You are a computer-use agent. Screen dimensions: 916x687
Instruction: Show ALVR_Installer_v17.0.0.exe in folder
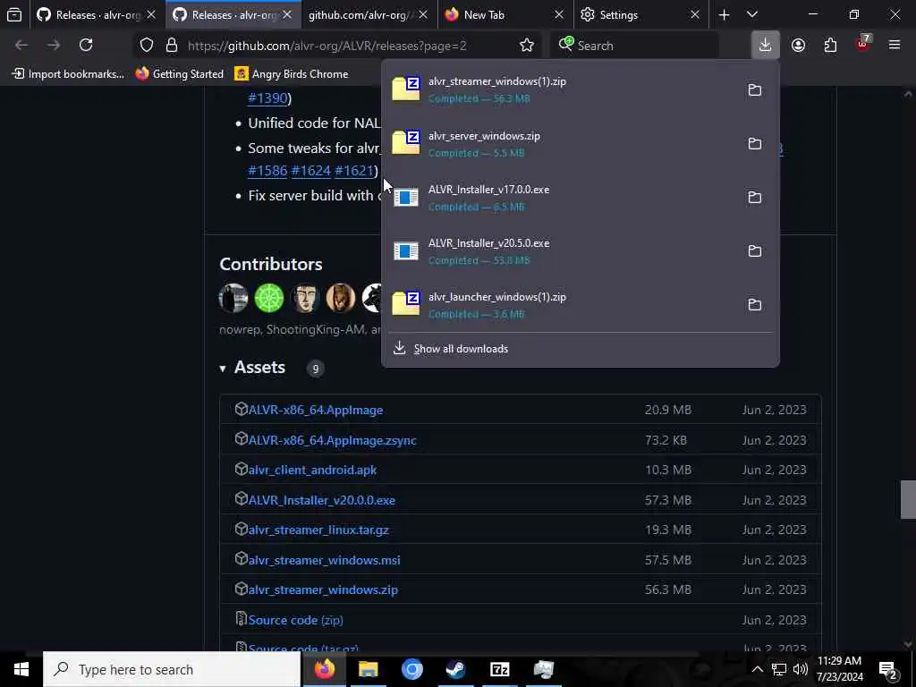pos(755,198)
